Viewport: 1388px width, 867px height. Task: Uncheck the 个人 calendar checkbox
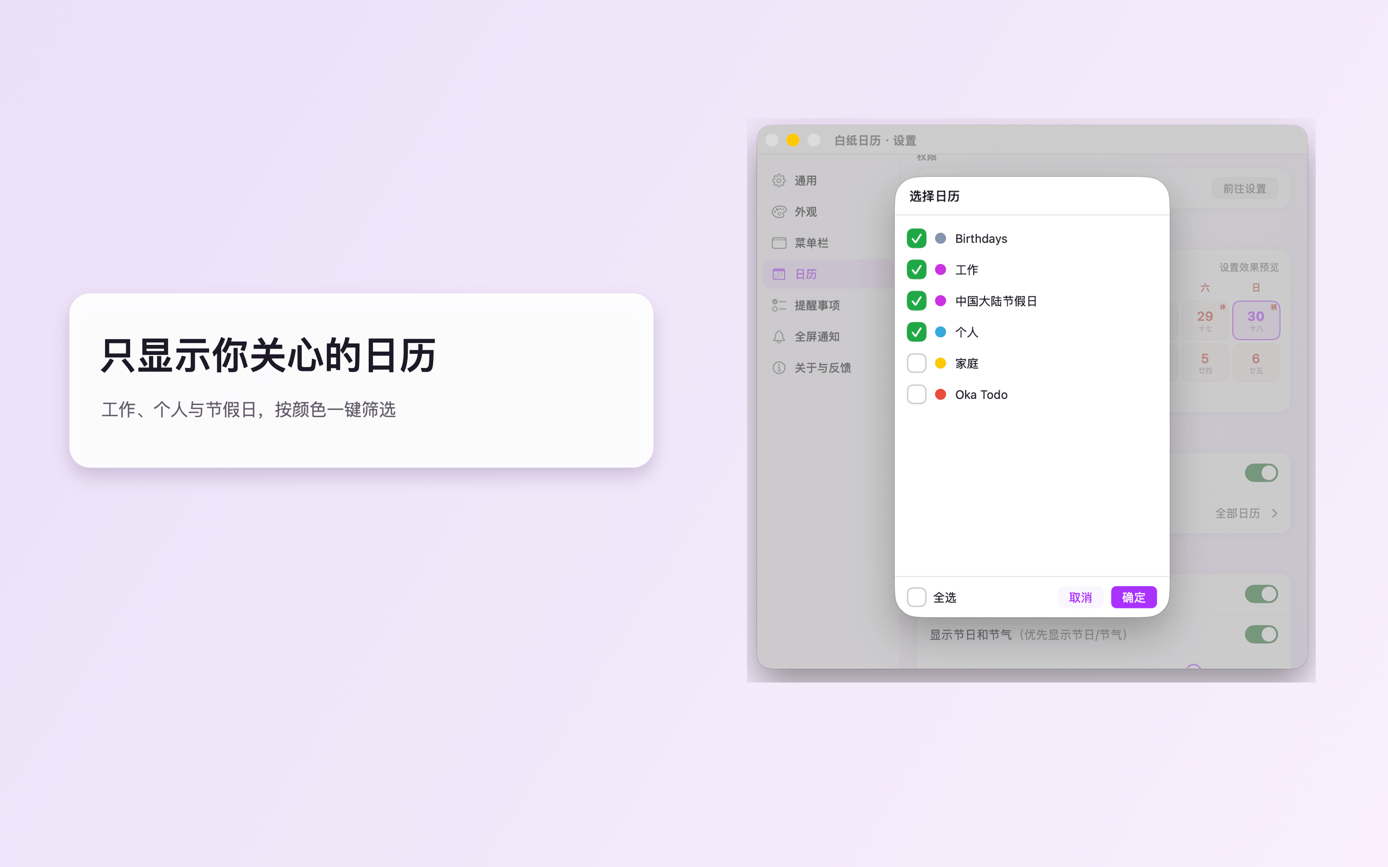coord(916,332)
